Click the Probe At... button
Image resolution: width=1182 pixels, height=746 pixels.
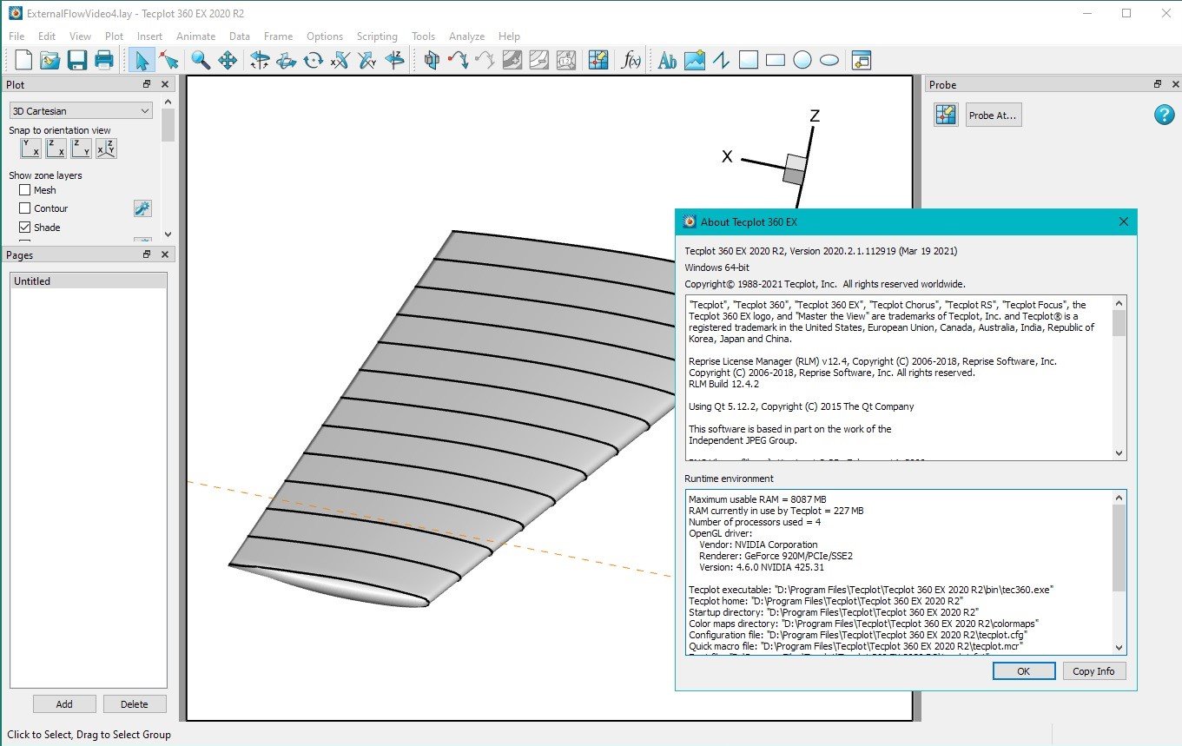994,116
